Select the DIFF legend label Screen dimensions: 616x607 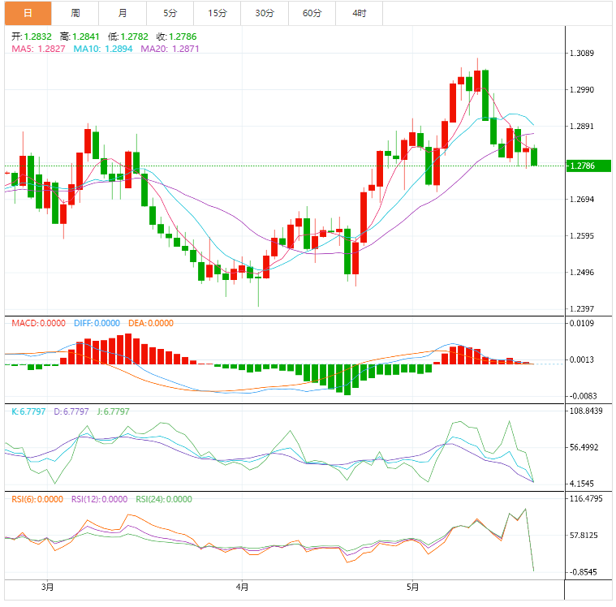coord(97,323)
